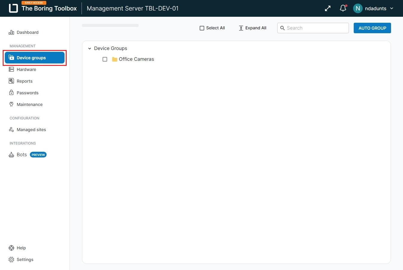Click the Boring Toolbox logo icon
This screenshot has width=403, height=270.
[13, 8]
